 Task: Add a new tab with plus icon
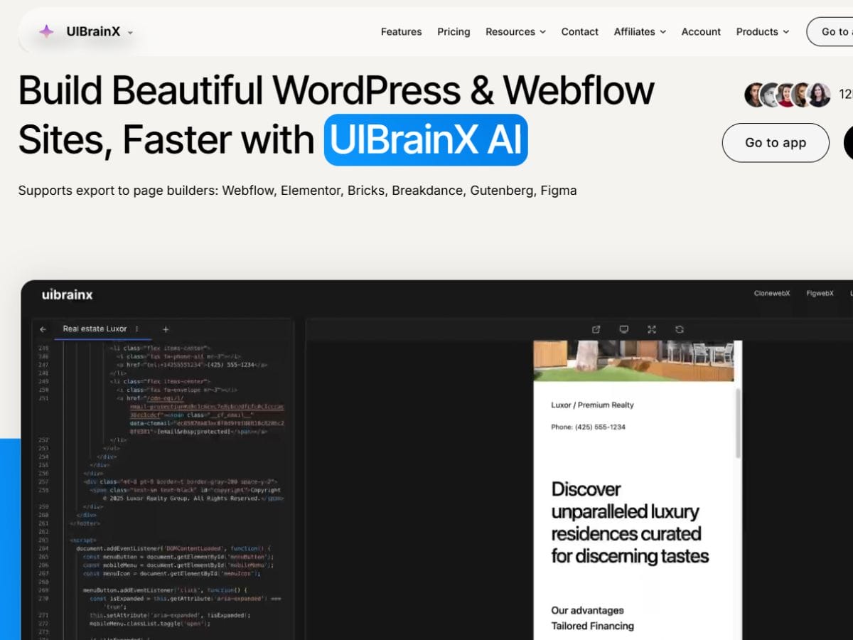[x=166, y=329]
